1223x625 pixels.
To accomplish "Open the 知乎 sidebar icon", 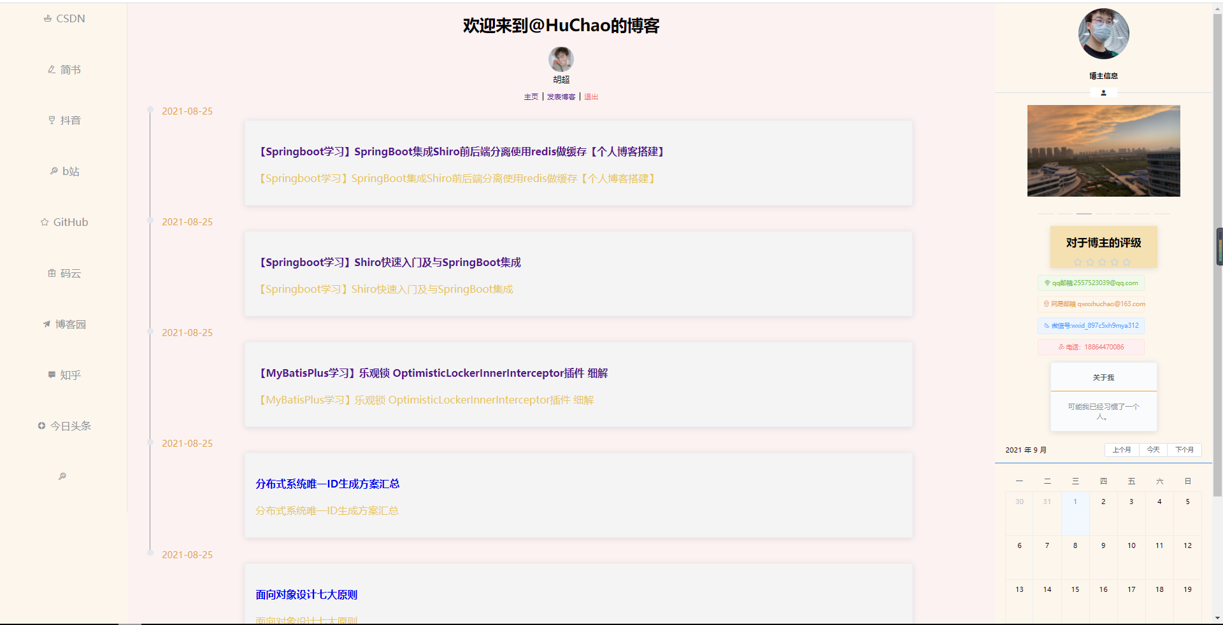I will (64, 375).
